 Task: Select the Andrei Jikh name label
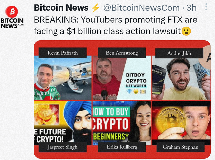tap(179, 53)
